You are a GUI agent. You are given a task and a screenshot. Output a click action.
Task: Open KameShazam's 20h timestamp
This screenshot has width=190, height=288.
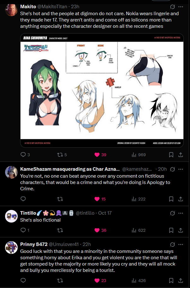[x=162, y=169]
